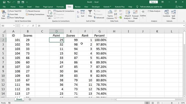Show the Queries & Connections pane
This screenshot has width=186, height=104.
pyautogui.click(x=64, y=11)
